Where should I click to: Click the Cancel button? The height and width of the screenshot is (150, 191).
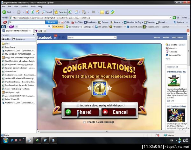[x=118, y=112]
